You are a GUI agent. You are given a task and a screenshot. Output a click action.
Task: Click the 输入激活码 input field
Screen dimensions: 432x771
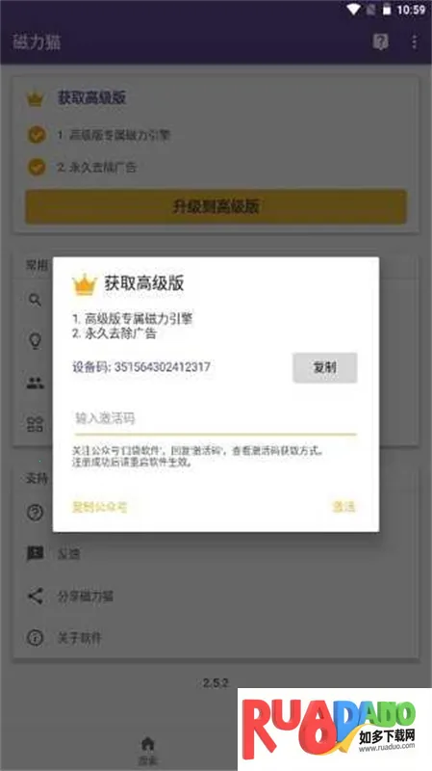click(216, 419)
